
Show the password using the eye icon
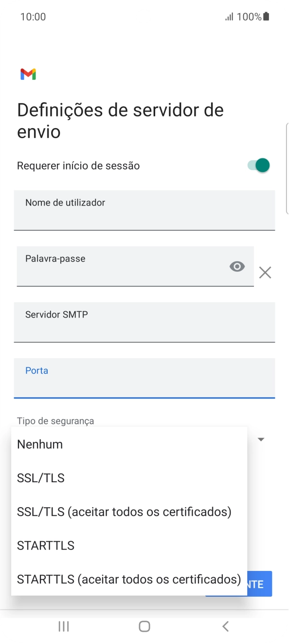coord(237,266)
